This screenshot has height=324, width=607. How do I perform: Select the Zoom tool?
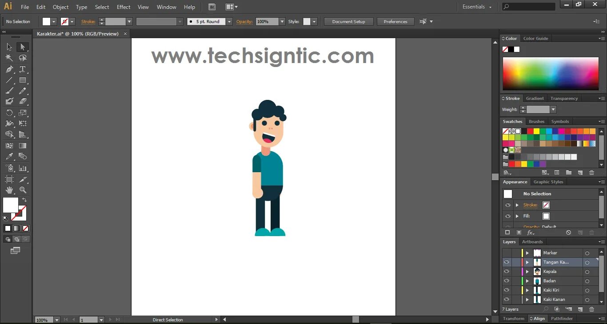pyautogui.click(x=22, y=190)
